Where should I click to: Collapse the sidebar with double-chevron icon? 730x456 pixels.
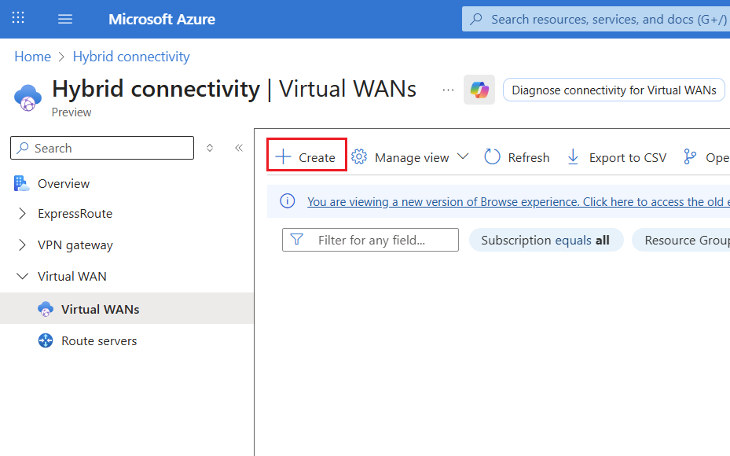coord(239,148)
